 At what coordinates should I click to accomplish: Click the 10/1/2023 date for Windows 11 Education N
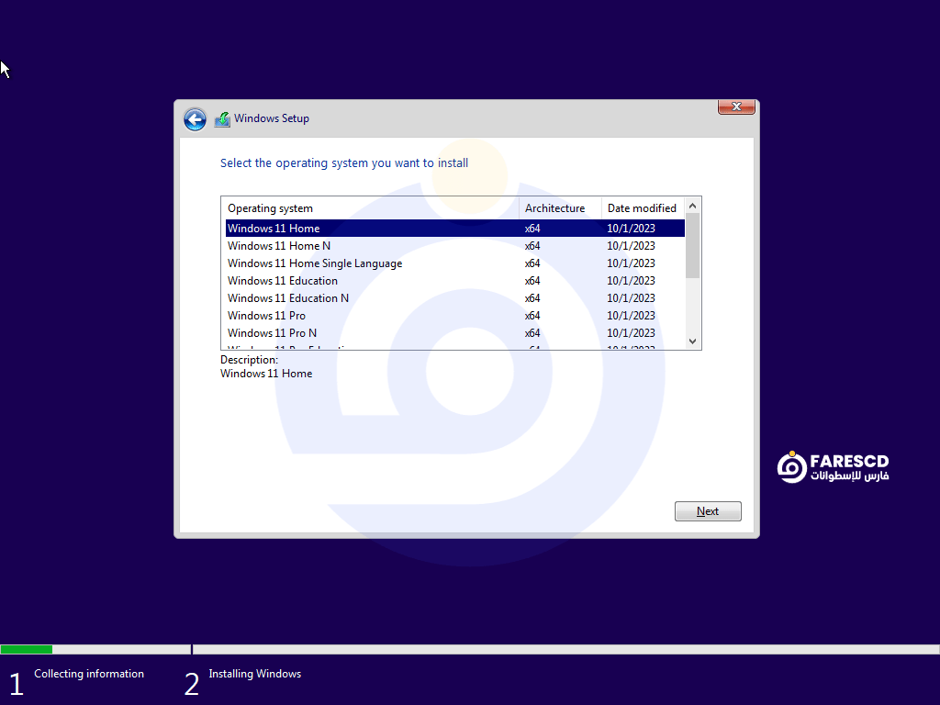click(x=631, y=298)
